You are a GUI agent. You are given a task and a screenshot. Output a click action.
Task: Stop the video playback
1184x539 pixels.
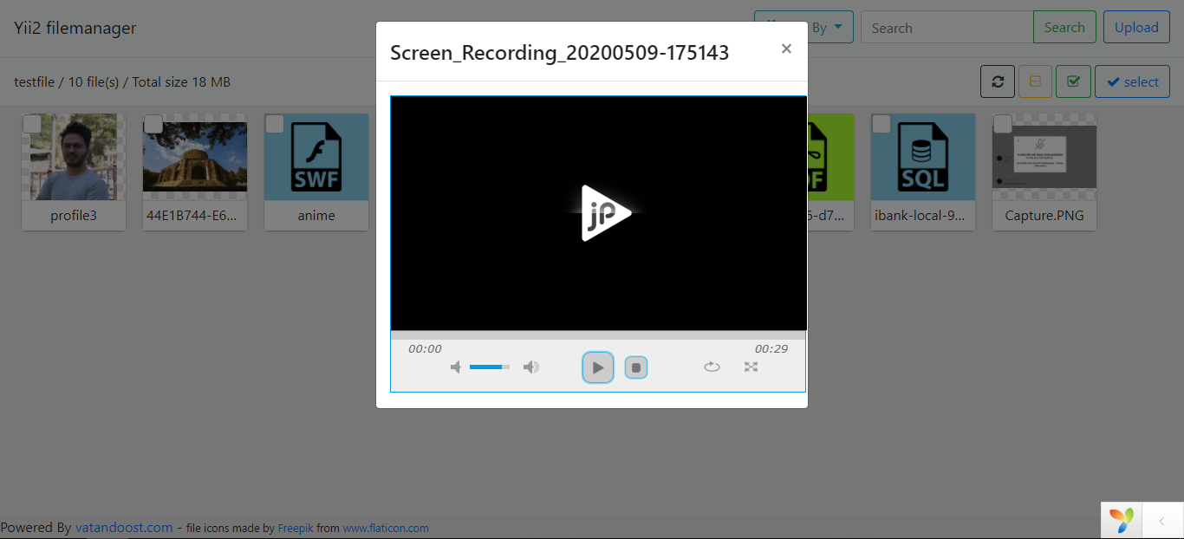pyautogui.click(x=636, y=367)
